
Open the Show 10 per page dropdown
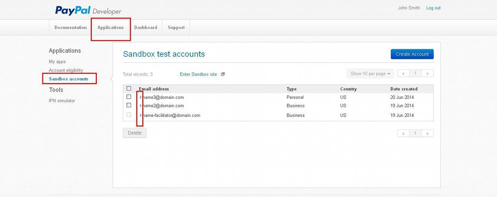[370, 74]
